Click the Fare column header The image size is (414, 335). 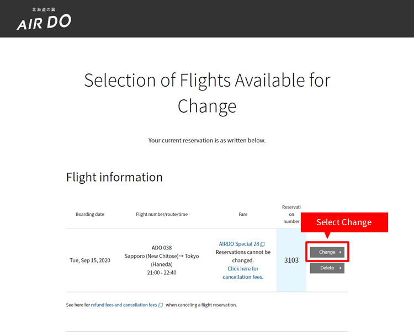click(243, 214)
